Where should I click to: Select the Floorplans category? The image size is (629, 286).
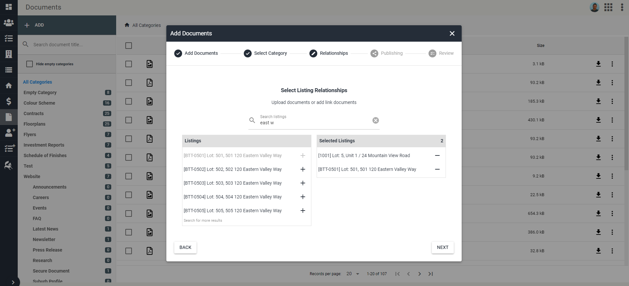[34, 124]
